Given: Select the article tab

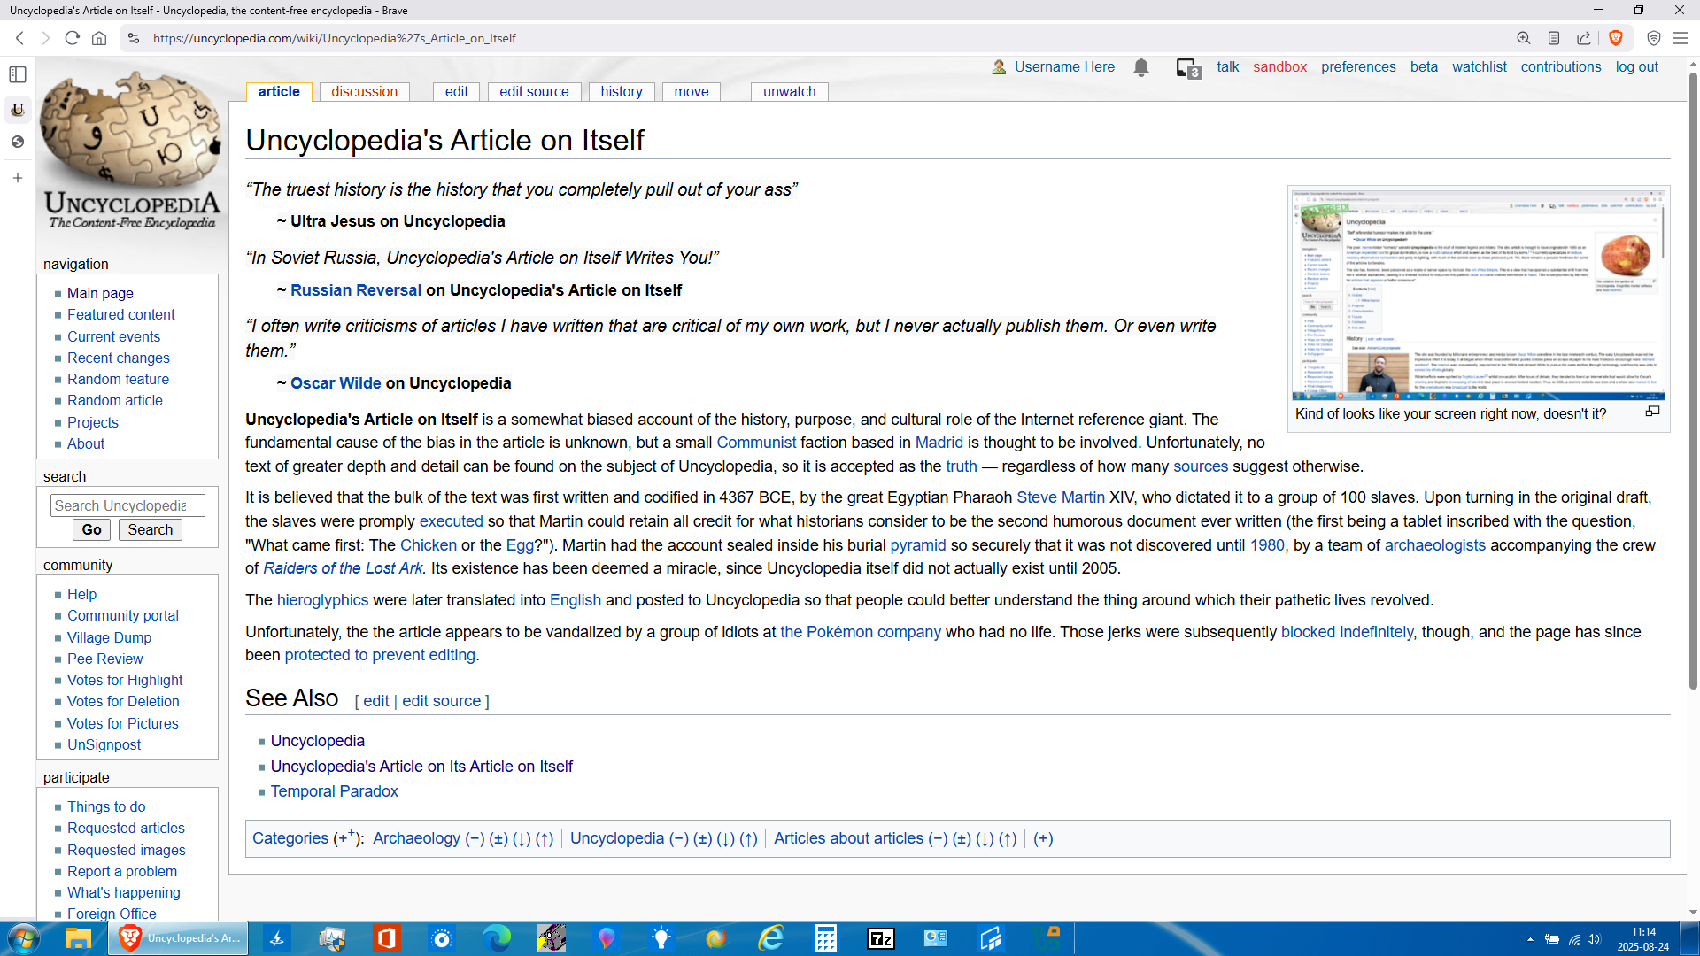Looking at the screenshot, I should point(279,92).
